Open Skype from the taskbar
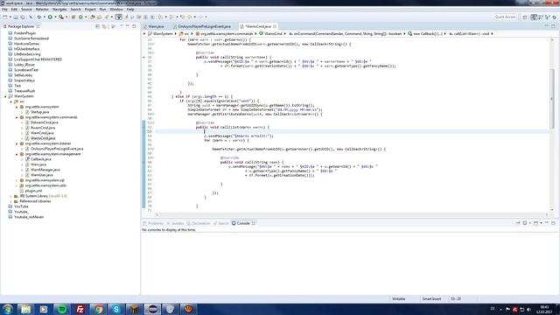The width and height of the screenshot is (560, 315). (116, 309)
